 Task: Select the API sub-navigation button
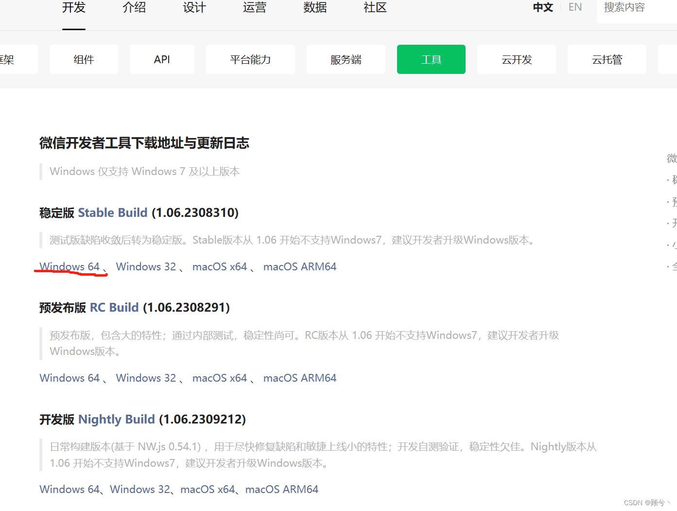coord(162,59)
